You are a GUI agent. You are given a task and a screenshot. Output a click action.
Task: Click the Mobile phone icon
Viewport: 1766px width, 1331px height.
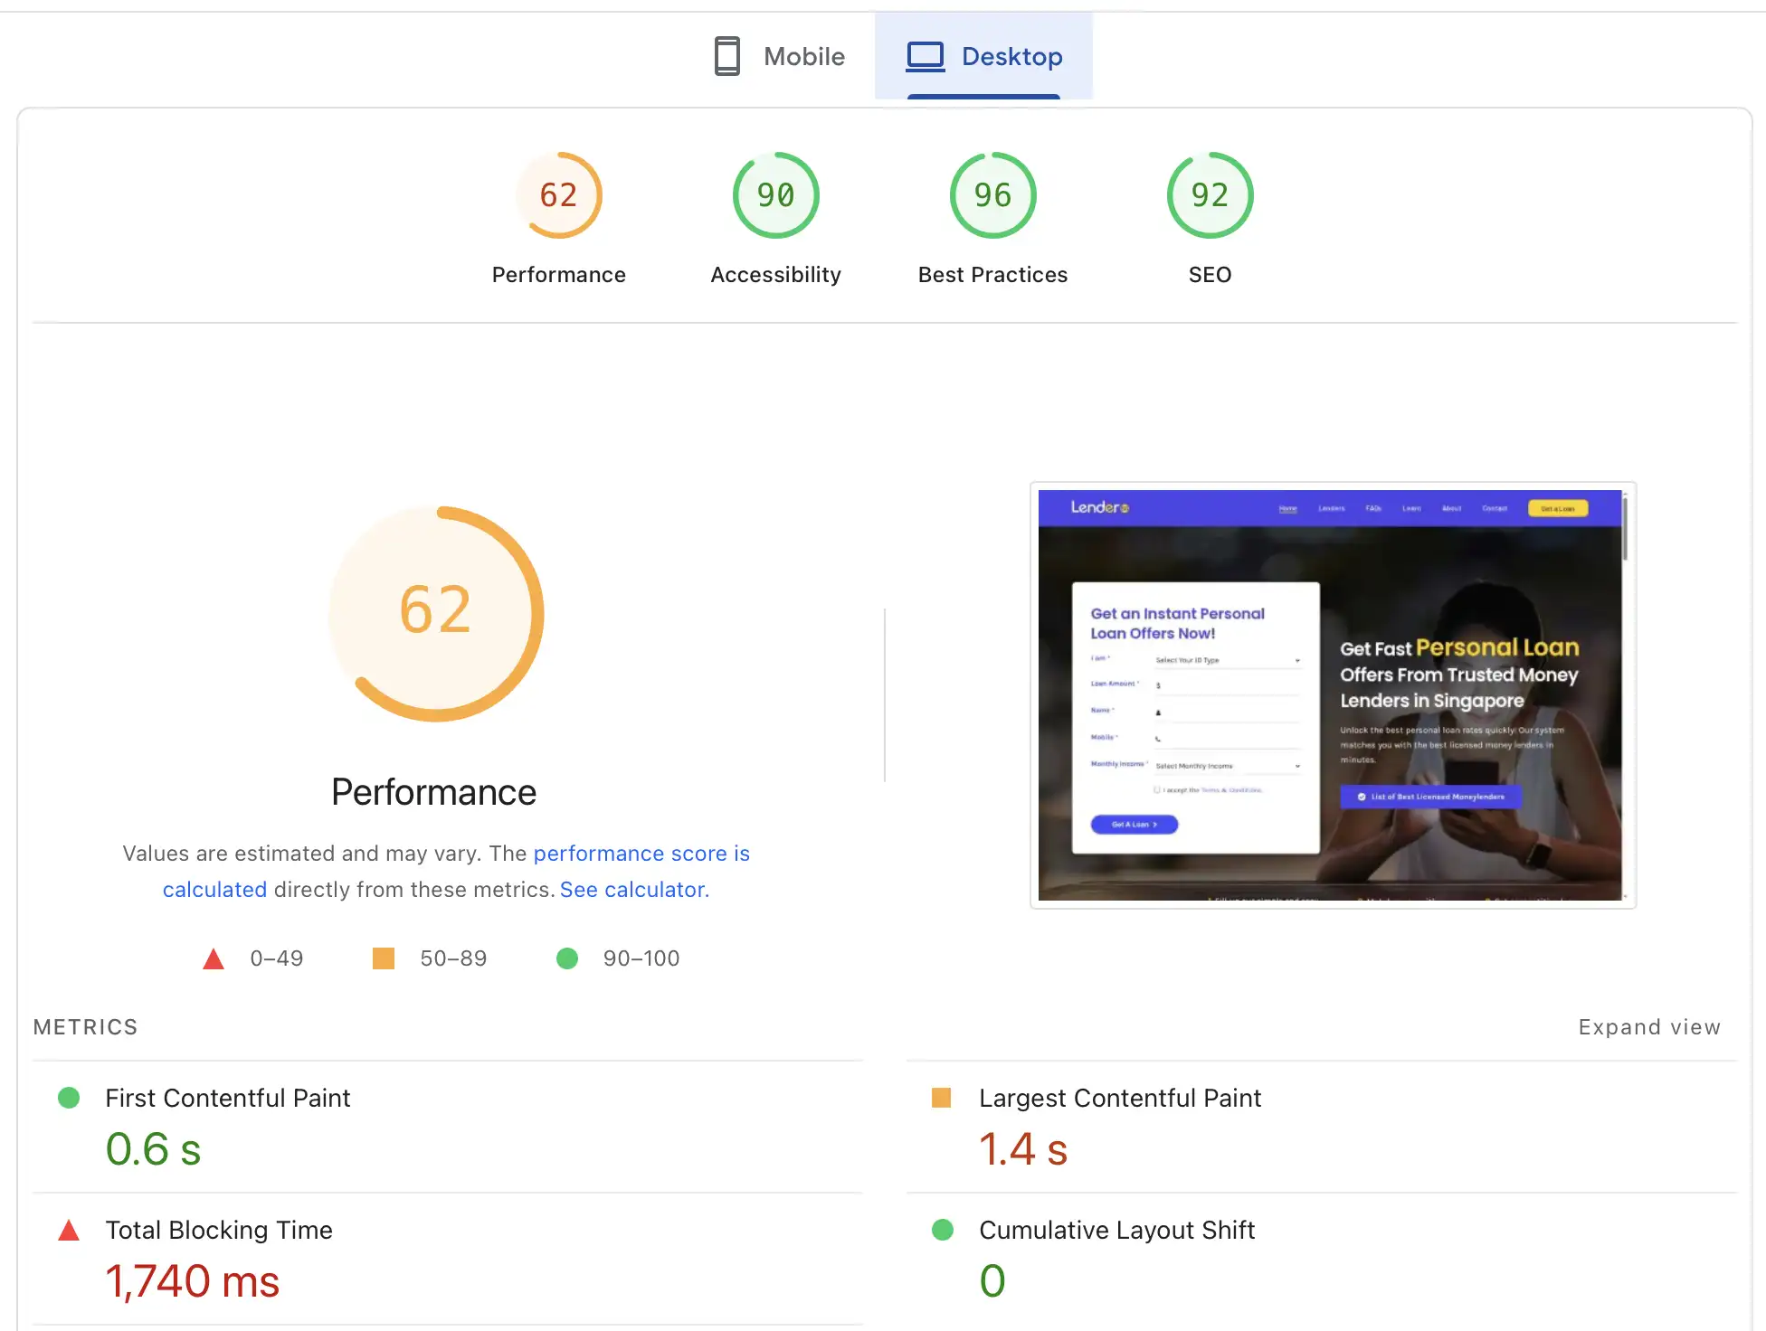726,56
